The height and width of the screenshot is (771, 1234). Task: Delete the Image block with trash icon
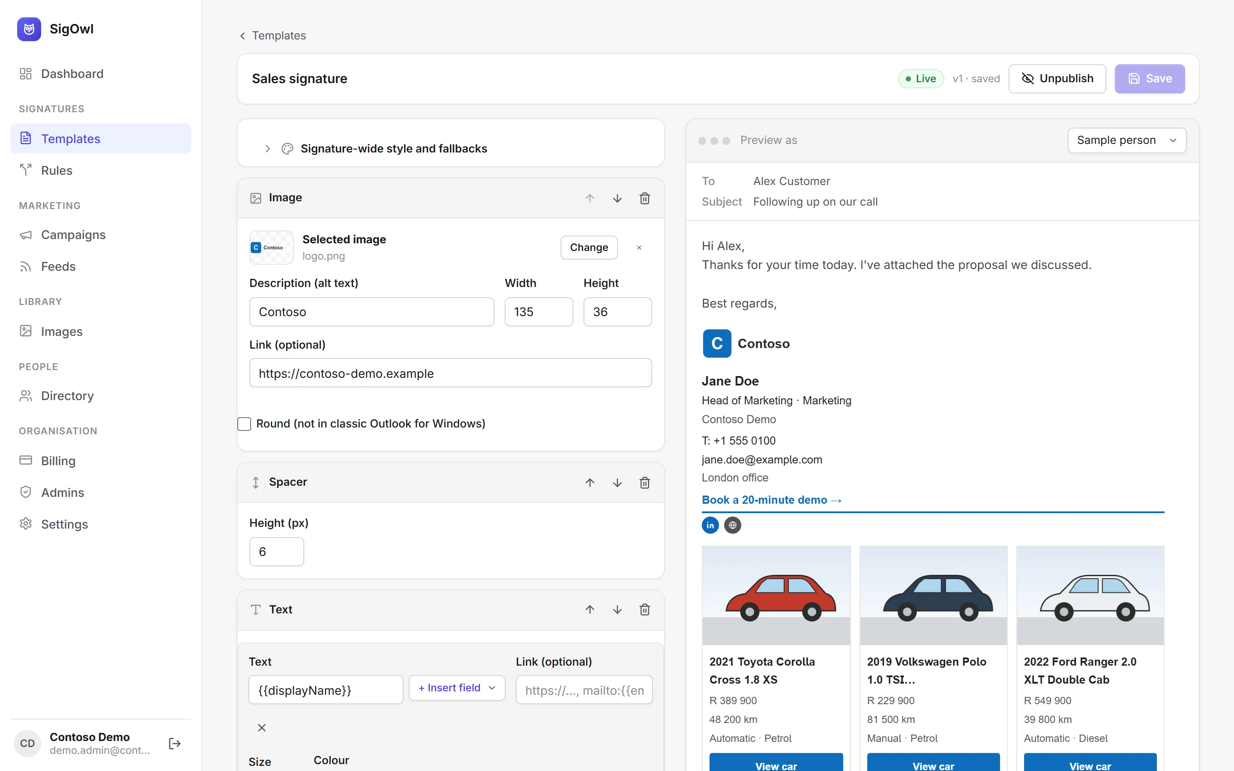pos(644,198)
